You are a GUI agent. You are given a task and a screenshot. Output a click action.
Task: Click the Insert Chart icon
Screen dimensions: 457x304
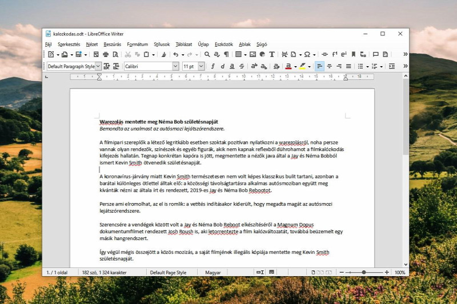pyautogui.click(x=262, y=54)
